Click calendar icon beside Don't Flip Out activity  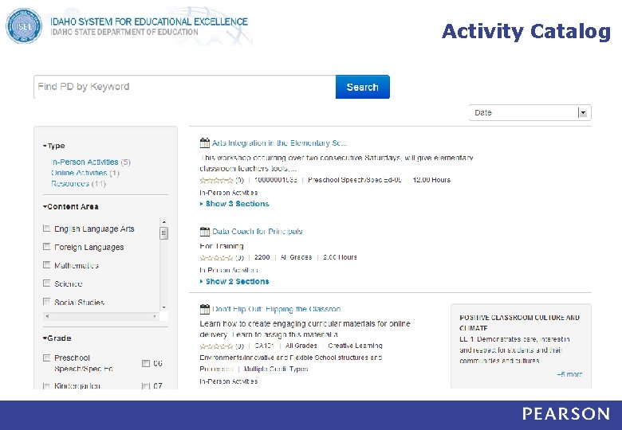[205, 309]
